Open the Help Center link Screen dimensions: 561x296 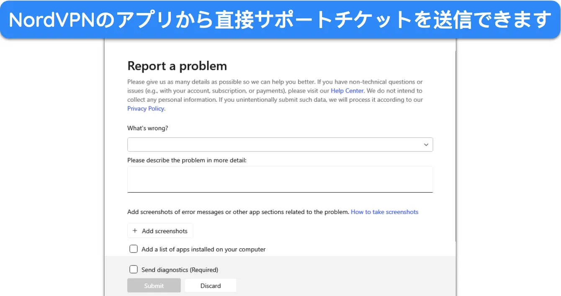[347, 90]
